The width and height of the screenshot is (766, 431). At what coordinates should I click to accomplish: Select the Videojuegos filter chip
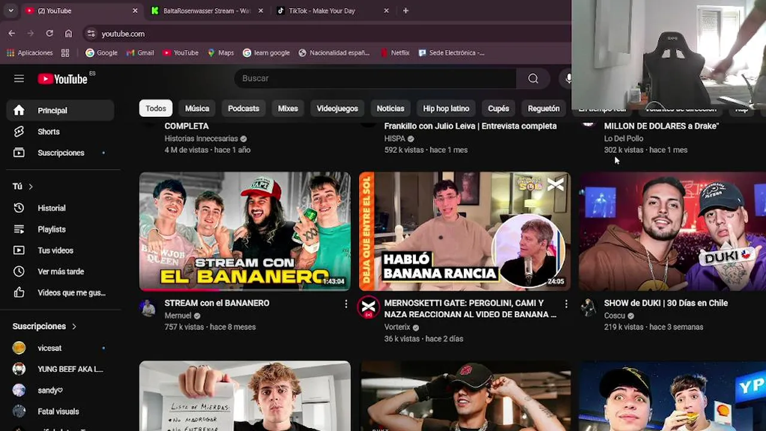point(337,108)
